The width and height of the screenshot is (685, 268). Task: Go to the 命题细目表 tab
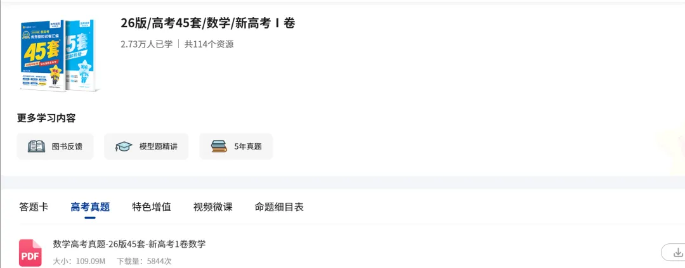click(279, 207)
